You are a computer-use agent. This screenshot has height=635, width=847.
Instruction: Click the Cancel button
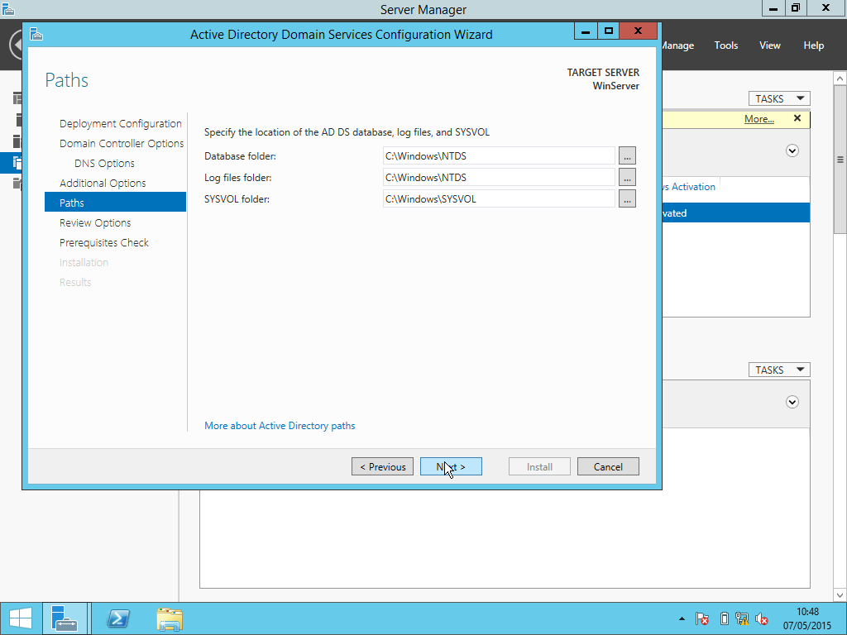(608, 466)
